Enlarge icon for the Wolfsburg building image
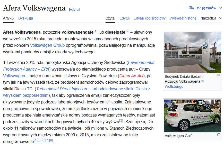 [218, 75]
